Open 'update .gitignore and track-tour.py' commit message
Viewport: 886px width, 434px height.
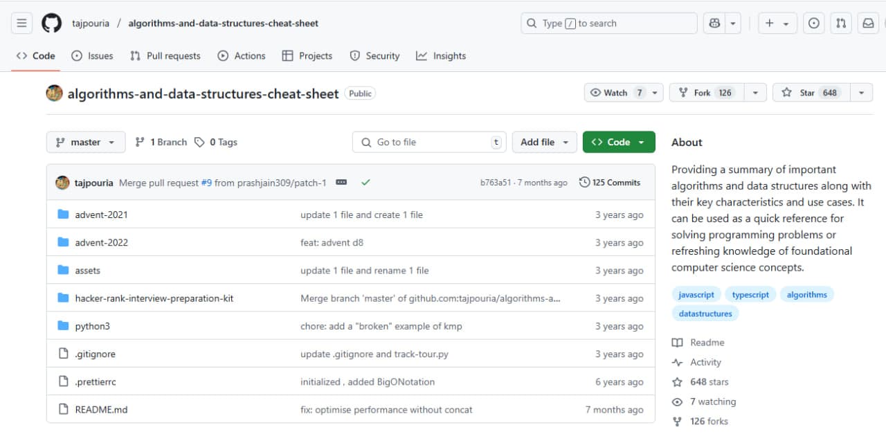point(374,354)
